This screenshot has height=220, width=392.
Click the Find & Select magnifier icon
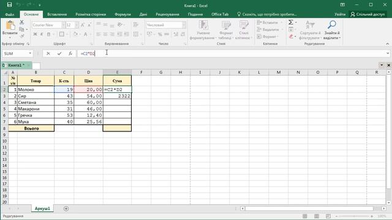tap(332, 24)
